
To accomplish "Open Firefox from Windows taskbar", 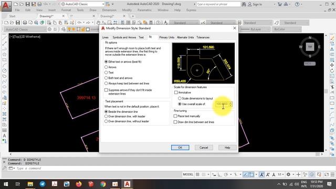I will (79, 184).
